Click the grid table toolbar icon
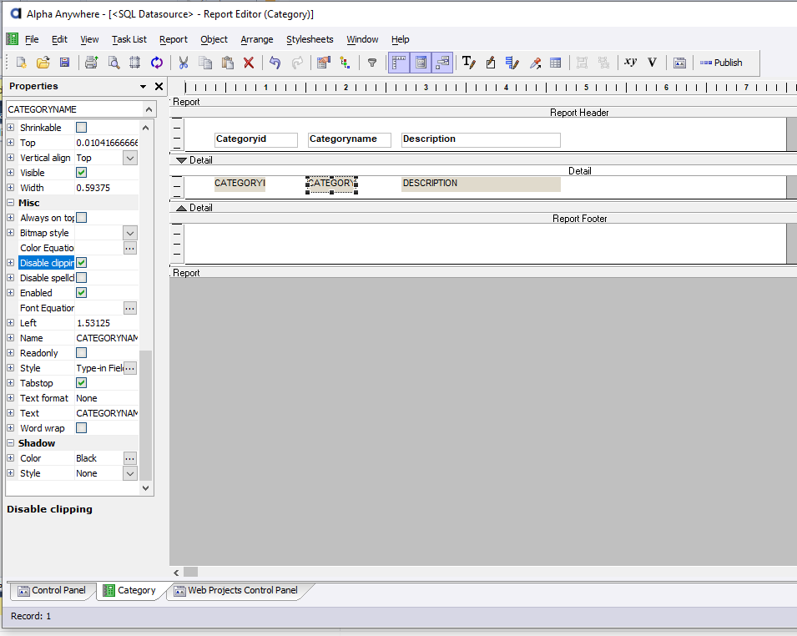Viewport: 797px width, 636px height. [556, 63]
